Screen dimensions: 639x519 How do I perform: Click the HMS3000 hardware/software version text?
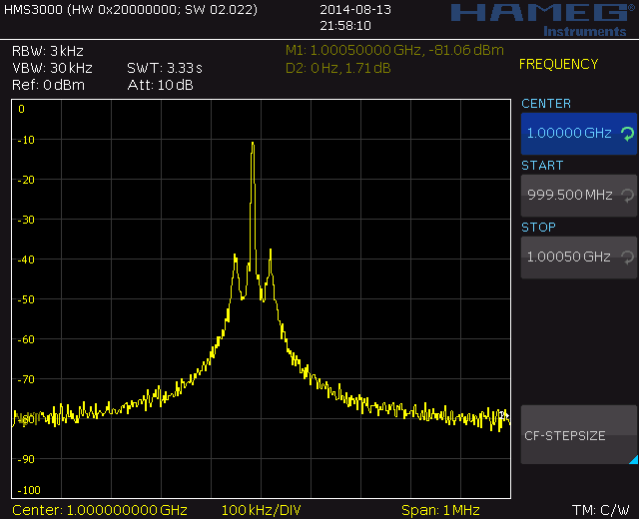point(131,9)
